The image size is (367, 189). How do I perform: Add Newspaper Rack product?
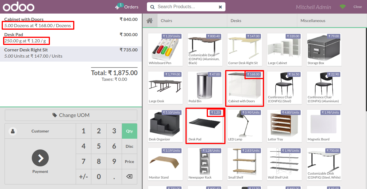[205, 164]
